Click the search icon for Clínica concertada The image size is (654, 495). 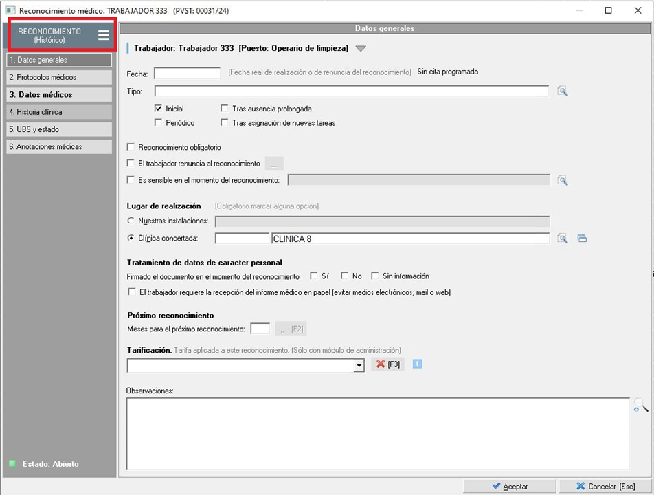tap(563, 239)
